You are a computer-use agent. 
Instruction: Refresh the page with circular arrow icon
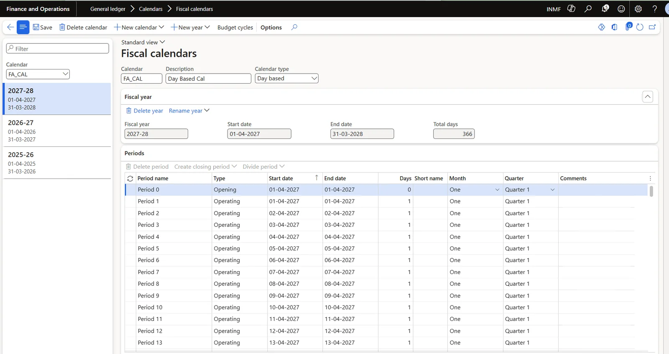(640, 27)
